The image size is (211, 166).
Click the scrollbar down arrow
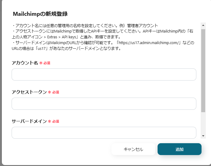[203, 136]
